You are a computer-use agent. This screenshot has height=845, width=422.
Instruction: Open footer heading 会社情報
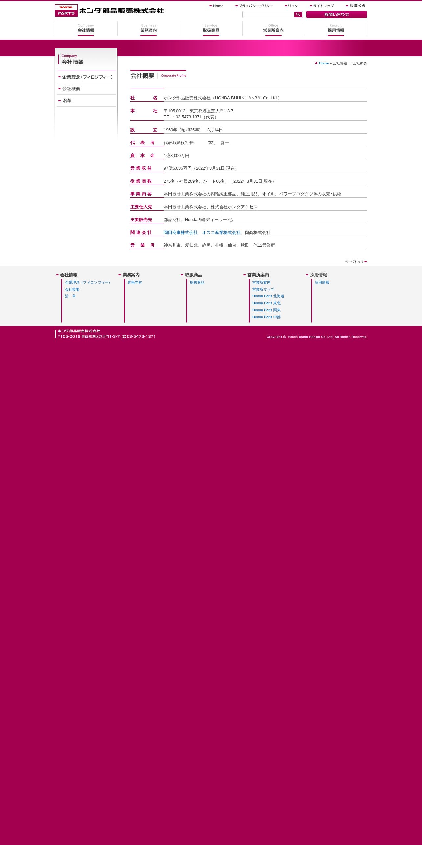69,275
